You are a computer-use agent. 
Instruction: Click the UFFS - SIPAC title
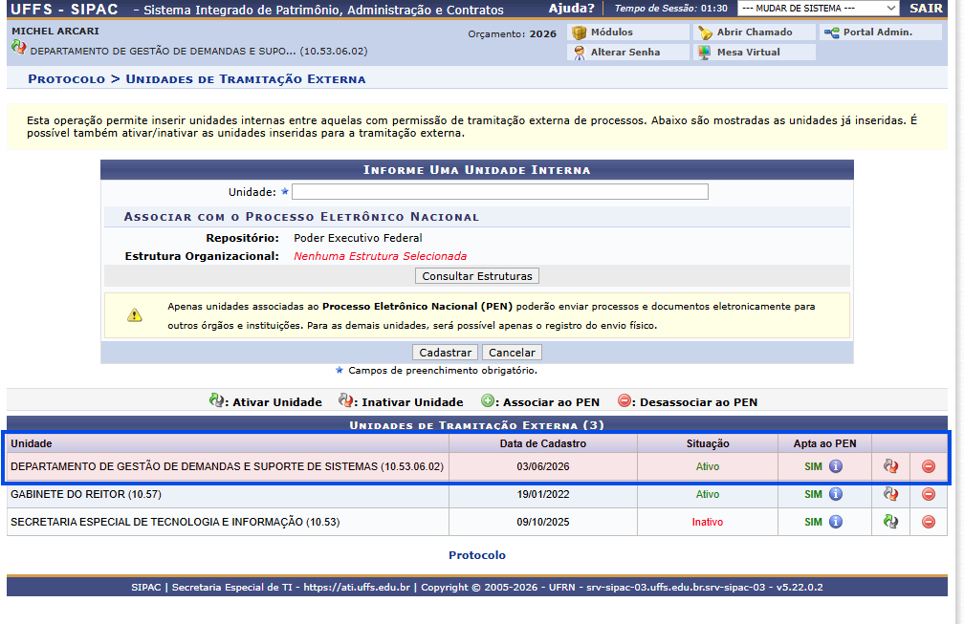coord(64,9)
